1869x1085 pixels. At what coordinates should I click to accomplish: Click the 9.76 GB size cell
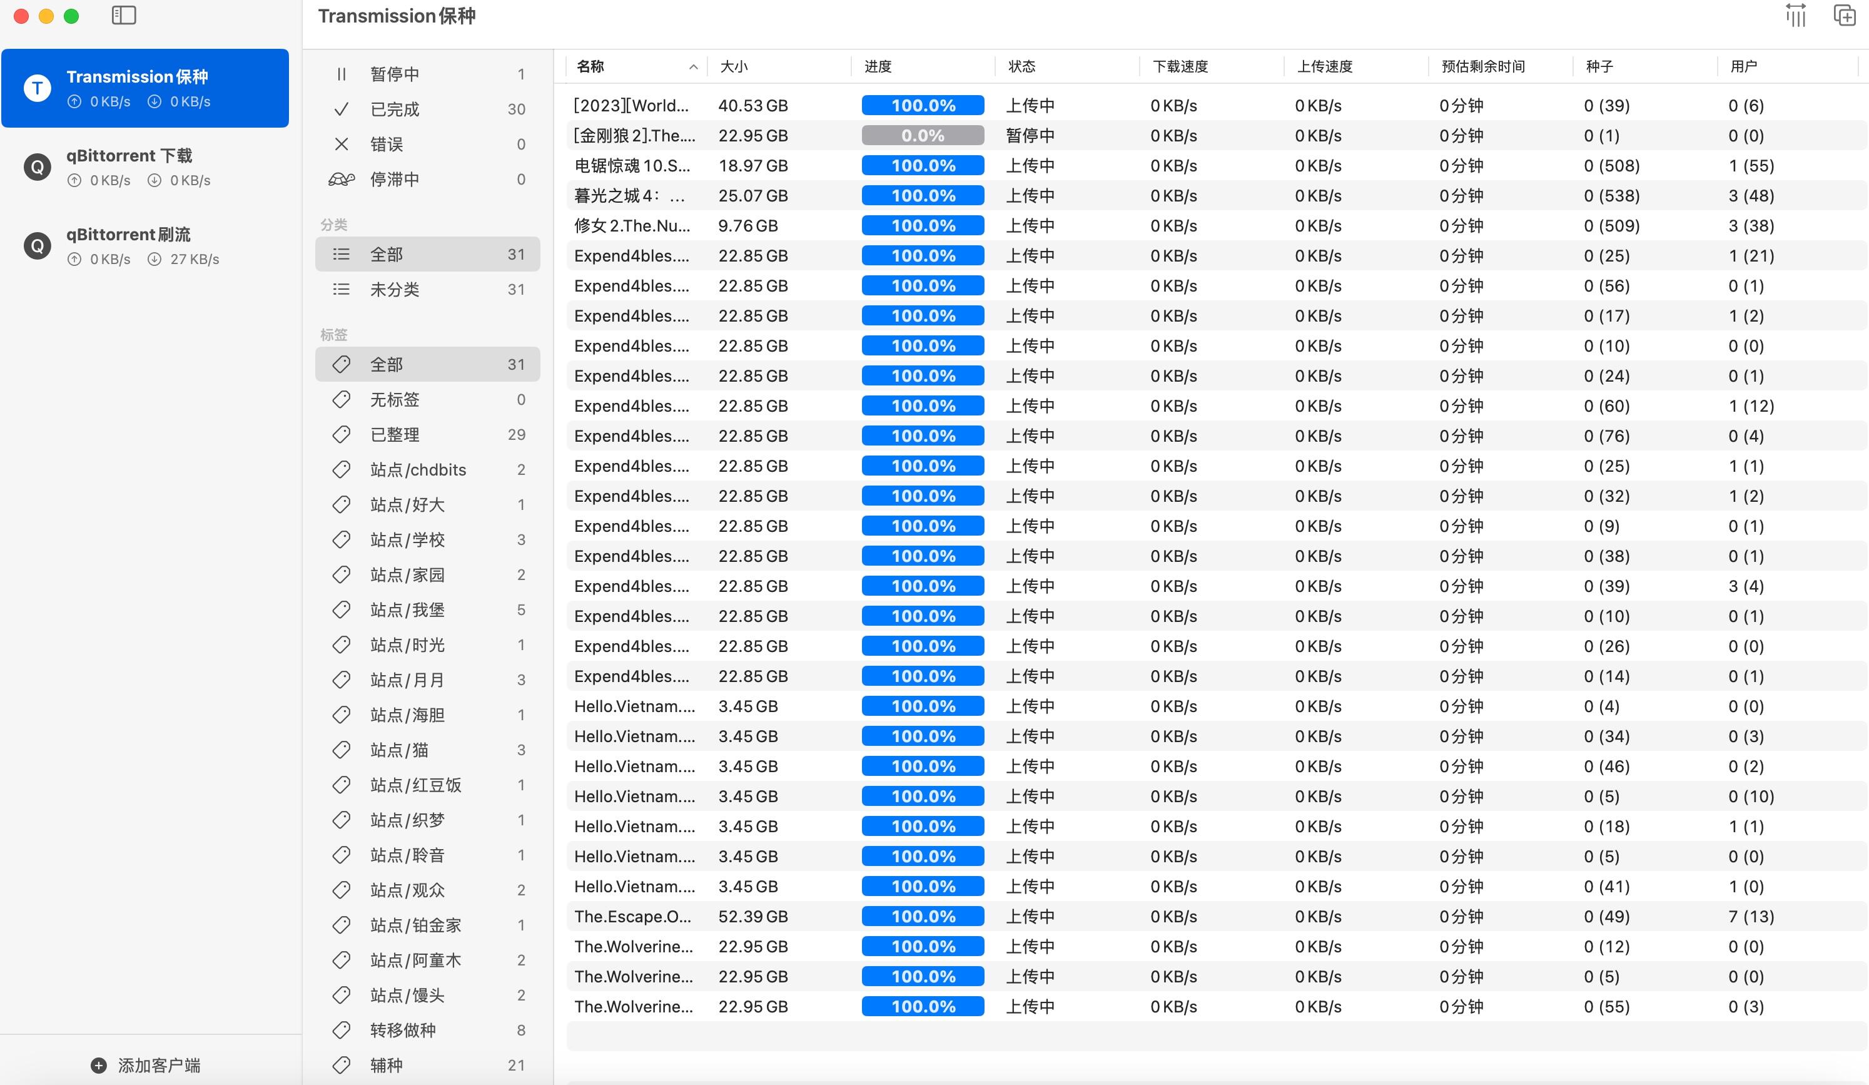[x=747, y=226]
